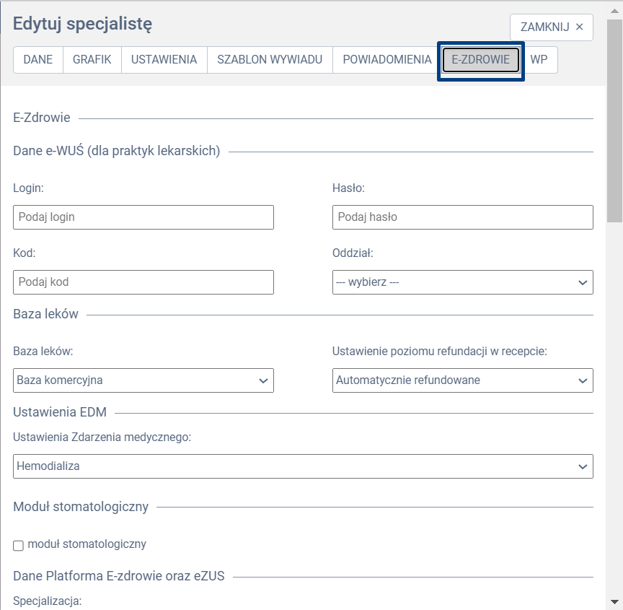Viewport: 623px width, 610px height.
Task: Select the POWIADOMIENIA tab
Action: tap(386, 60)
